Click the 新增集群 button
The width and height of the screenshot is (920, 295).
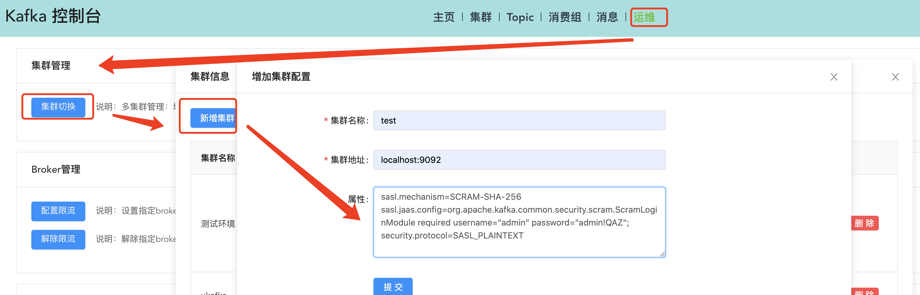pos(214,118)
